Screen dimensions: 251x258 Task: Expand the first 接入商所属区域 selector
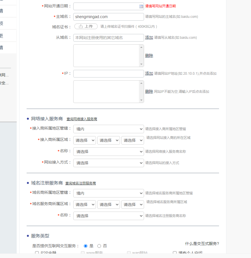pyautogui.click(x=84, y=140)
